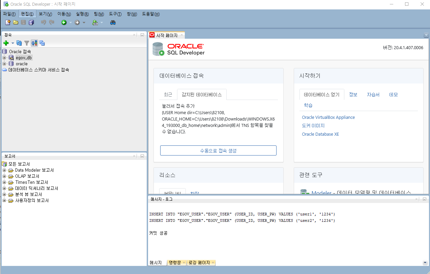
Task: Close the 시작 페이지 tab
Action: tap(182, 35)
